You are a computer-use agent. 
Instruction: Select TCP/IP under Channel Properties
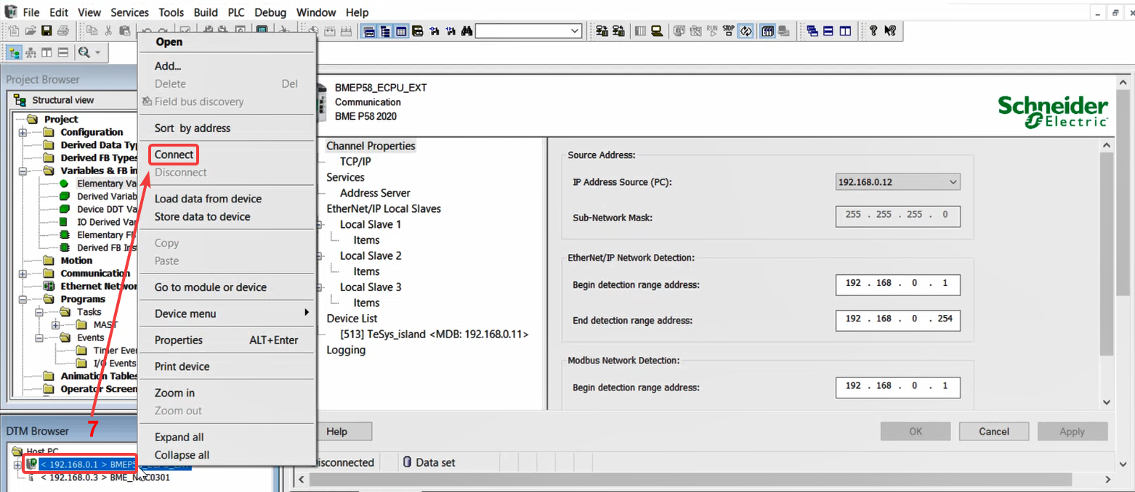pyautogui.click(x=355, y=161)
